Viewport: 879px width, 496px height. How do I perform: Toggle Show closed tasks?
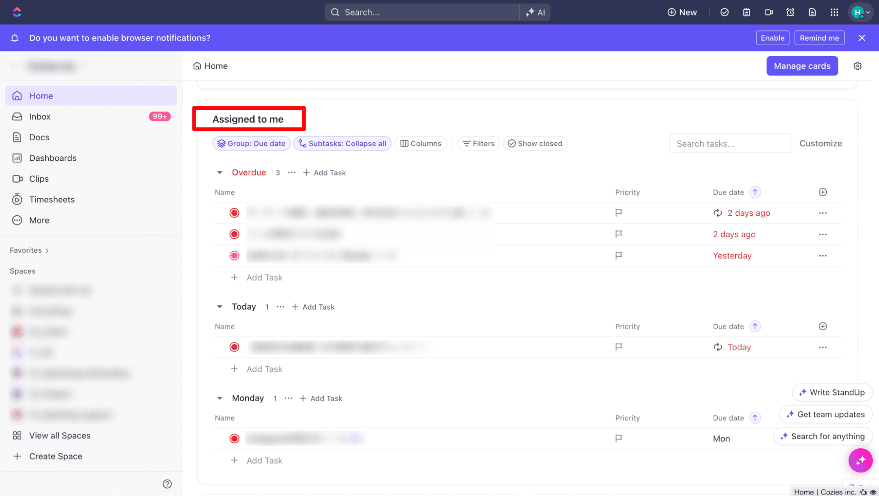pos(535,144)
